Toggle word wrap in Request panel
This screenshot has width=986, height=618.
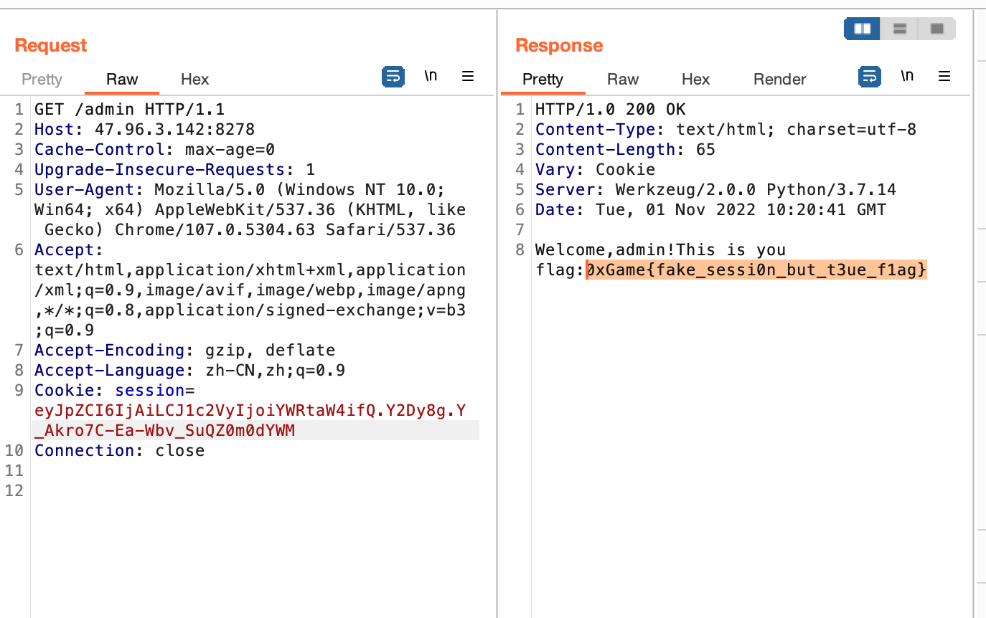tap(393, 76)
